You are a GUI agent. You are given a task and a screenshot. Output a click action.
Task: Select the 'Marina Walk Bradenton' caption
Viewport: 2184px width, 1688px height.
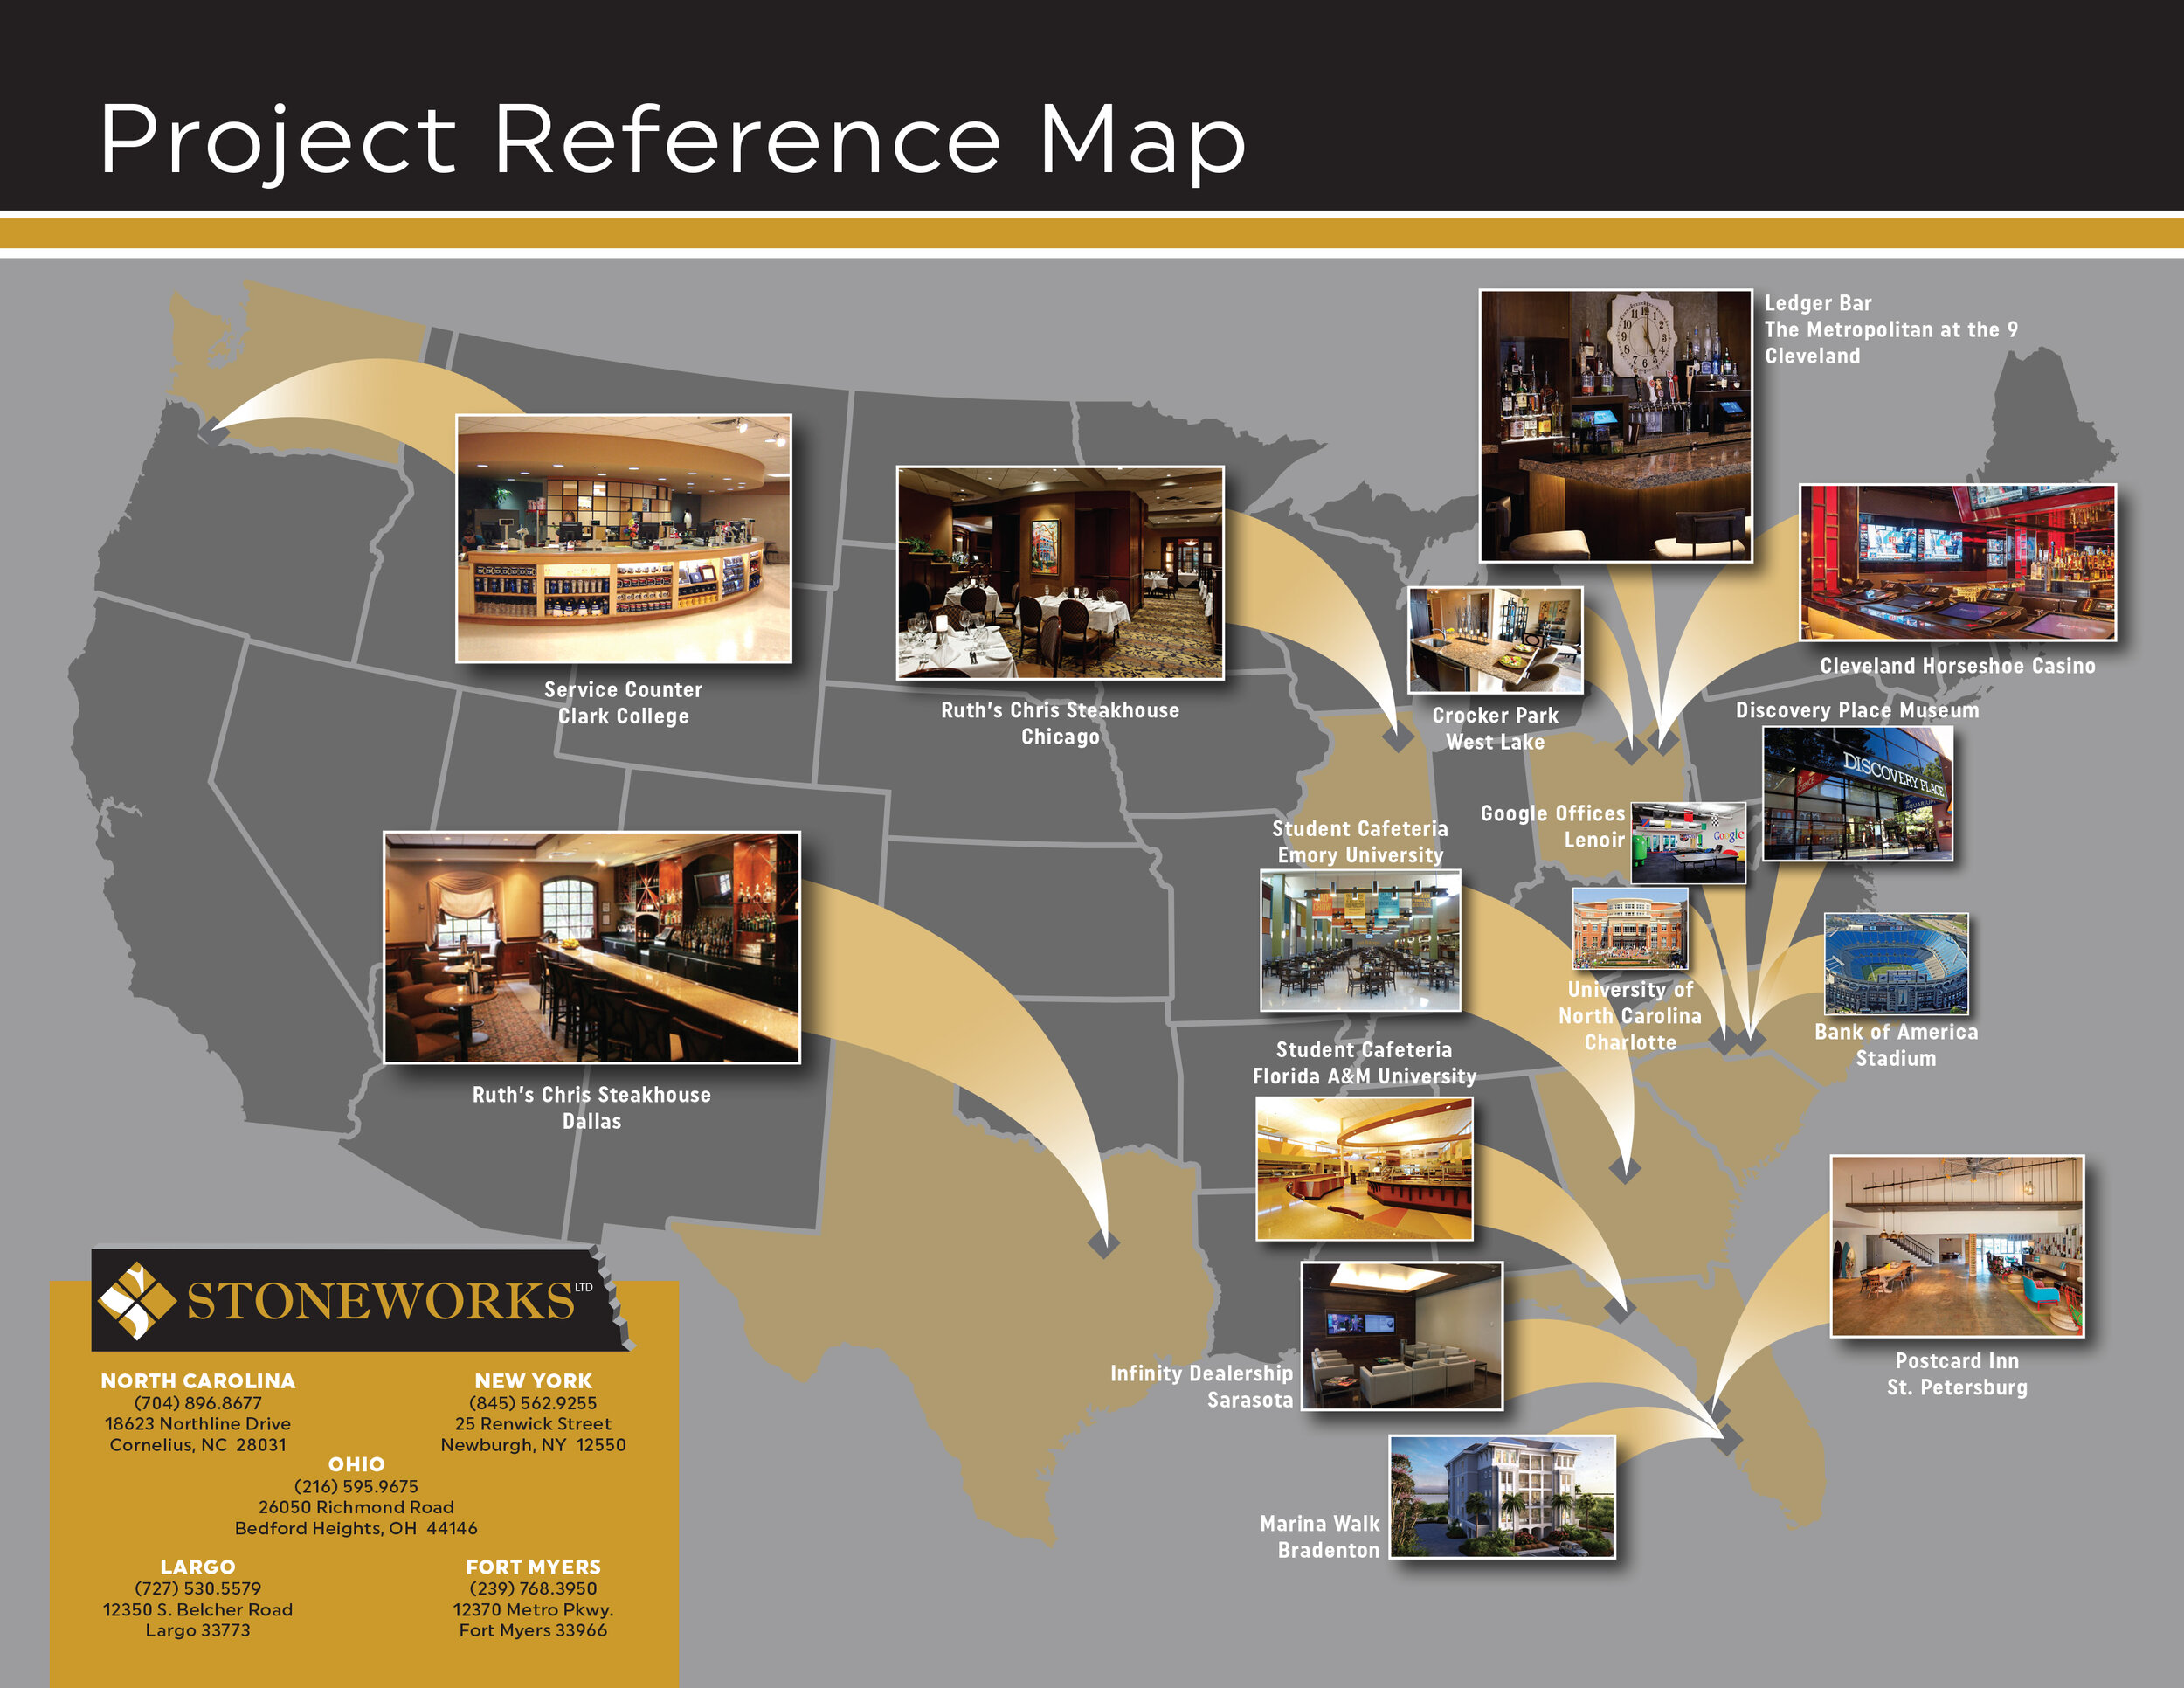click(1319, 1536)
